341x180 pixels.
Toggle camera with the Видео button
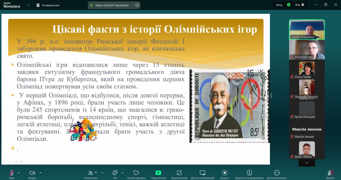pos(32,173)
